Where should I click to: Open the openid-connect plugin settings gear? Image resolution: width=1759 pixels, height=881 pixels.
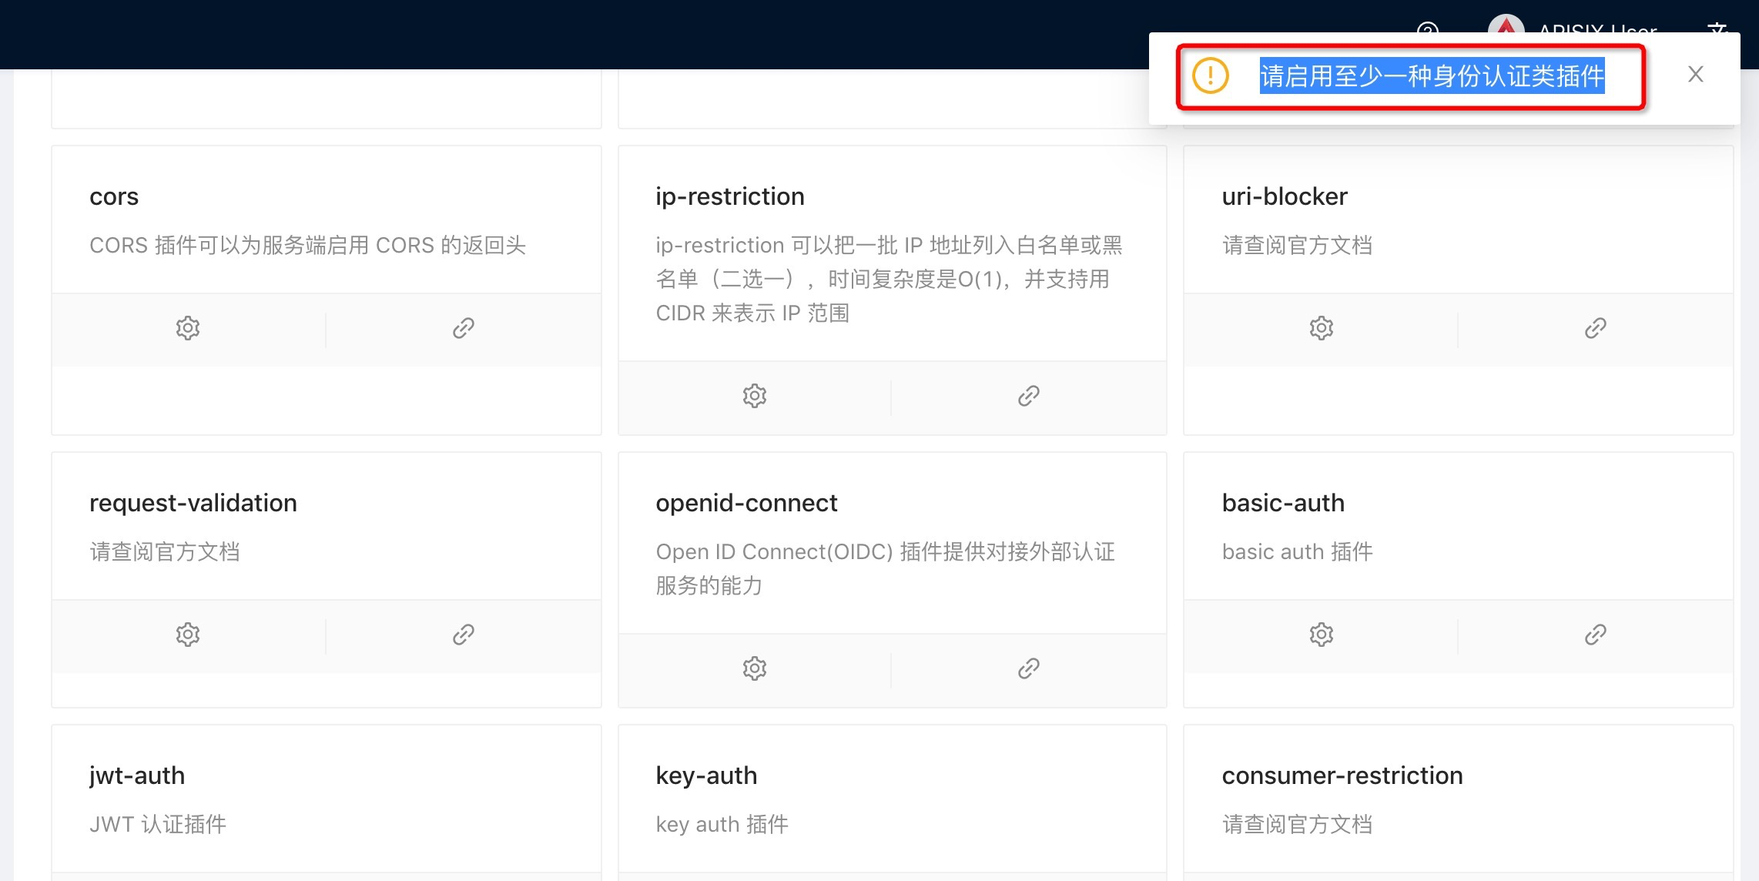pos(755,668)
